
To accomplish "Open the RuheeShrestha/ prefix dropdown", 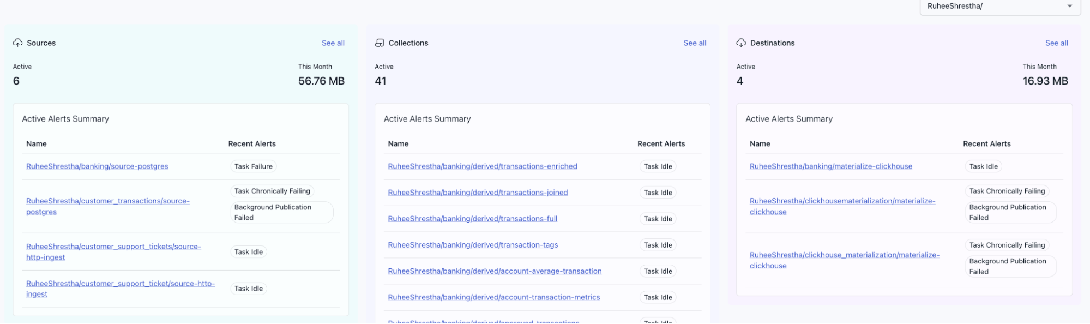I will (1000, 7).
